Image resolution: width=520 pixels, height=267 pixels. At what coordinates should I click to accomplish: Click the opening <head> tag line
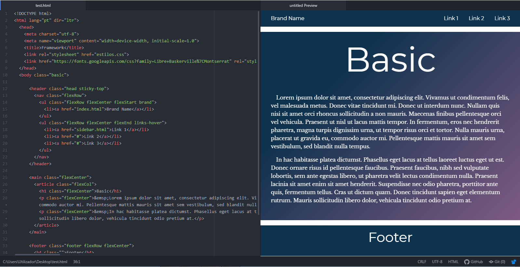coord(26,27)
